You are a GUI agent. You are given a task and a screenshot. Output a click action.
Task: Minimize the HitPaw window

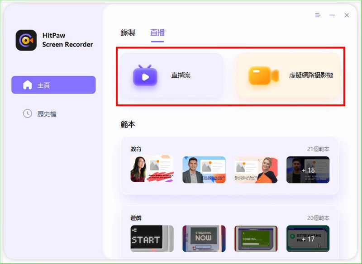332,15
